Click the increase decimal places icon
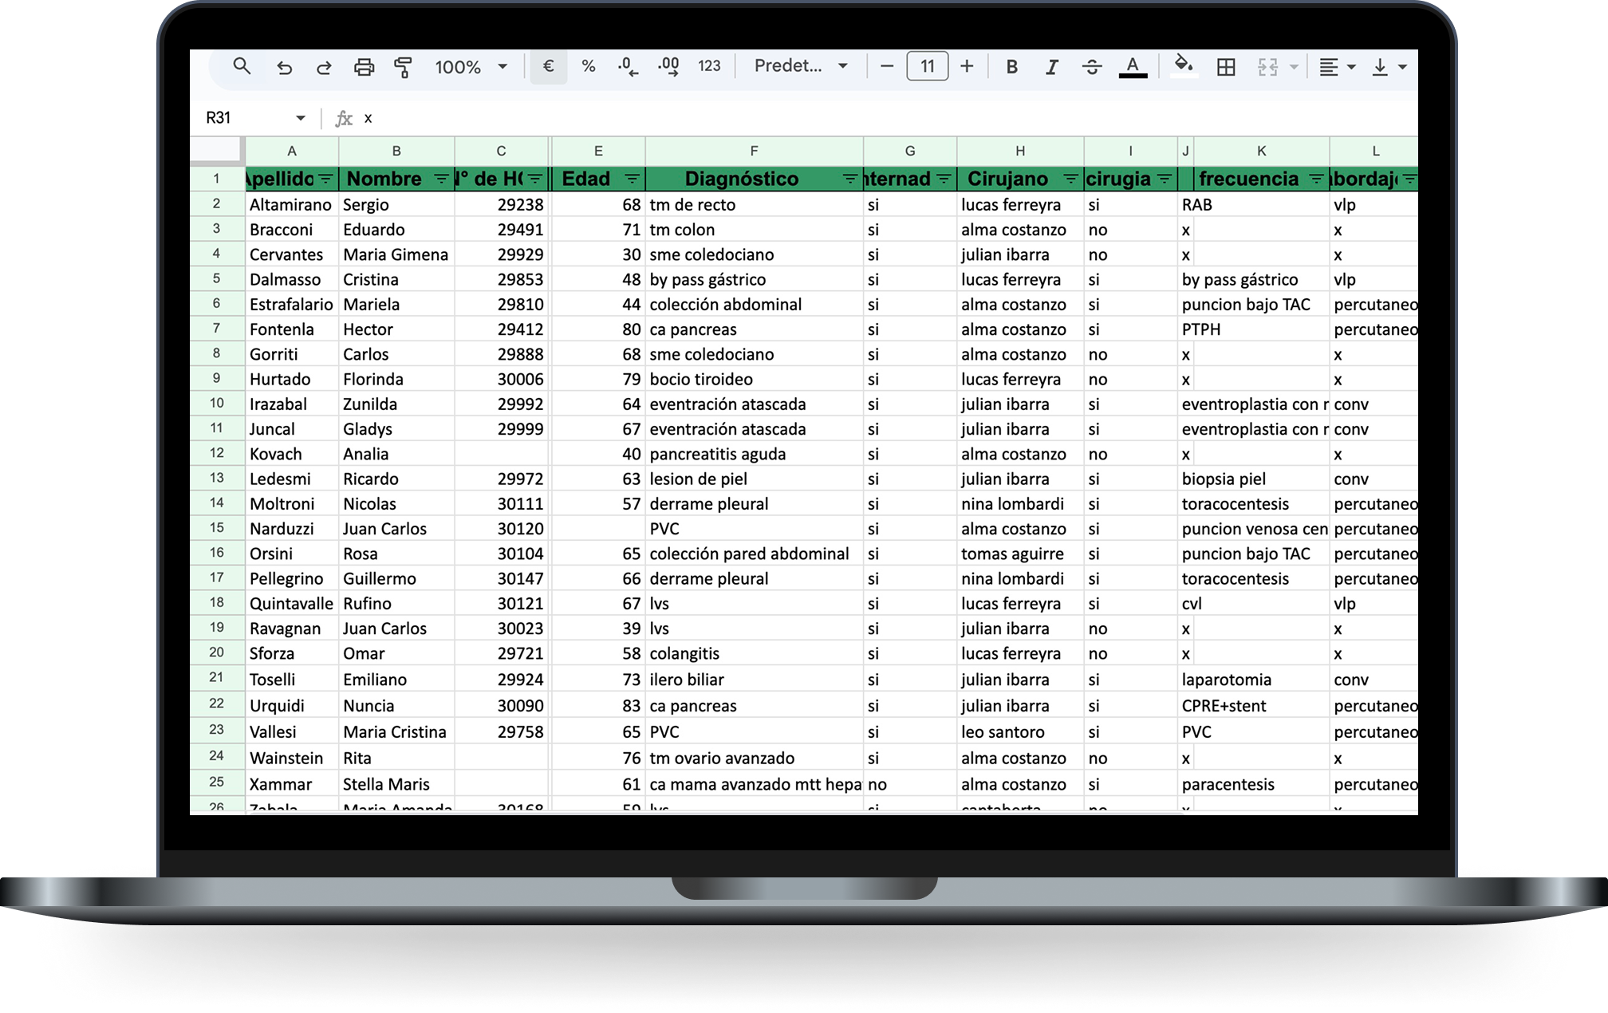The image size is (1608, 1013). click(x=668, y=67)
